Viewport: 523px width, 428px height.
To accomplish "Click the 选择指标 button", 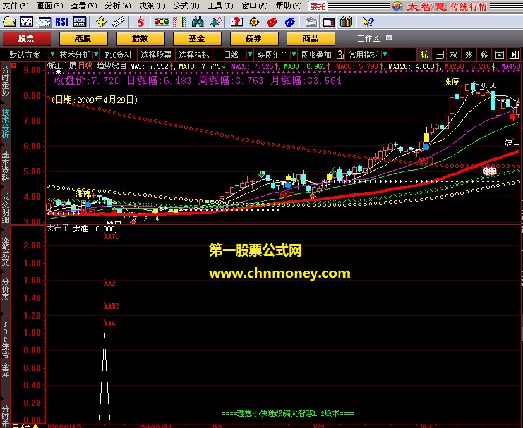I will click(x=194, y=55).
